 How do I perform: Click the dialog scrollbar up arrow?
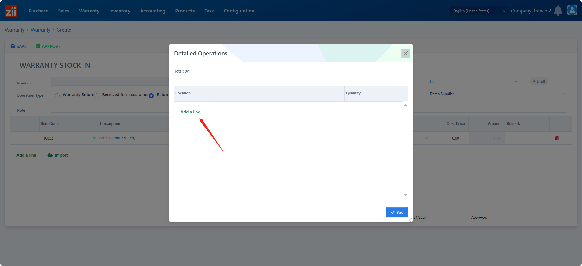405,105
